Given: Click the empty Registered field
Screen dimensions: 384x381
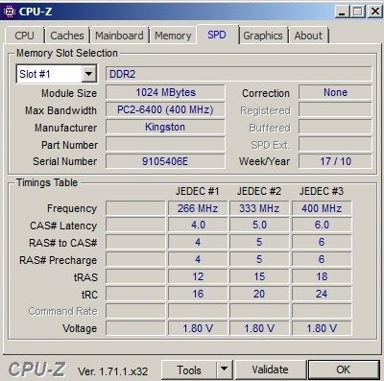Looking at the screenshot, I should click(335, 109).
